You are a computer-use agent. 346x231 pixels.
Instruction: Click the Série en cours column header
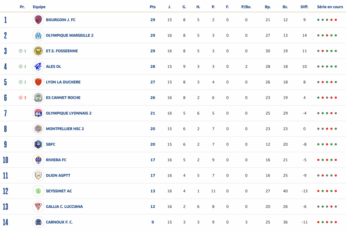point(330,7)
